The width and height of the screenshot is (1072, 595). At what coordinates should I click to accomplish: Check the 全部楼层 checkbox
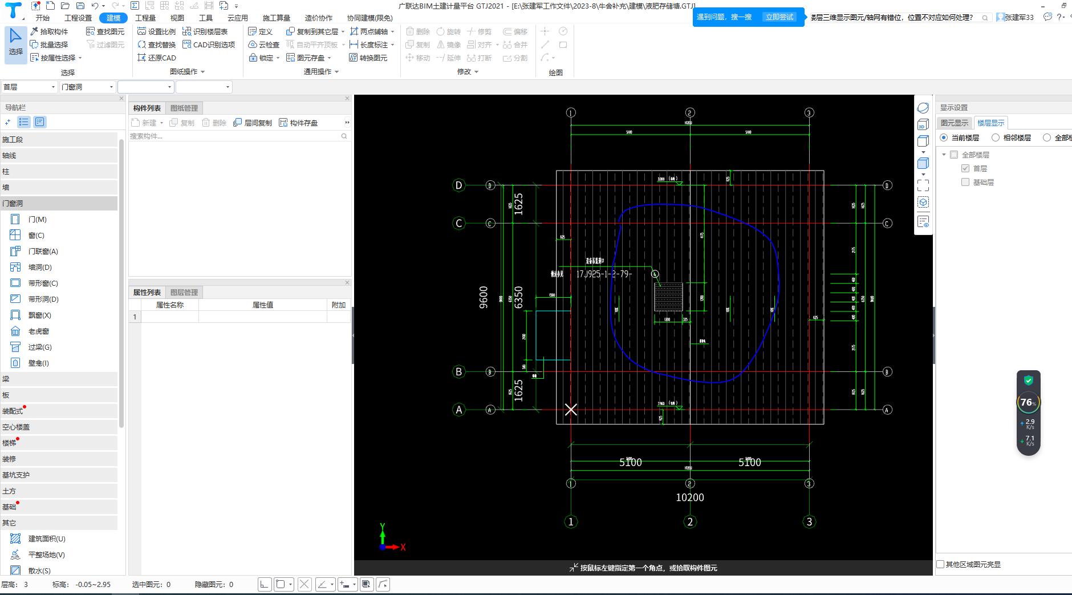click(x=954, y=155)
